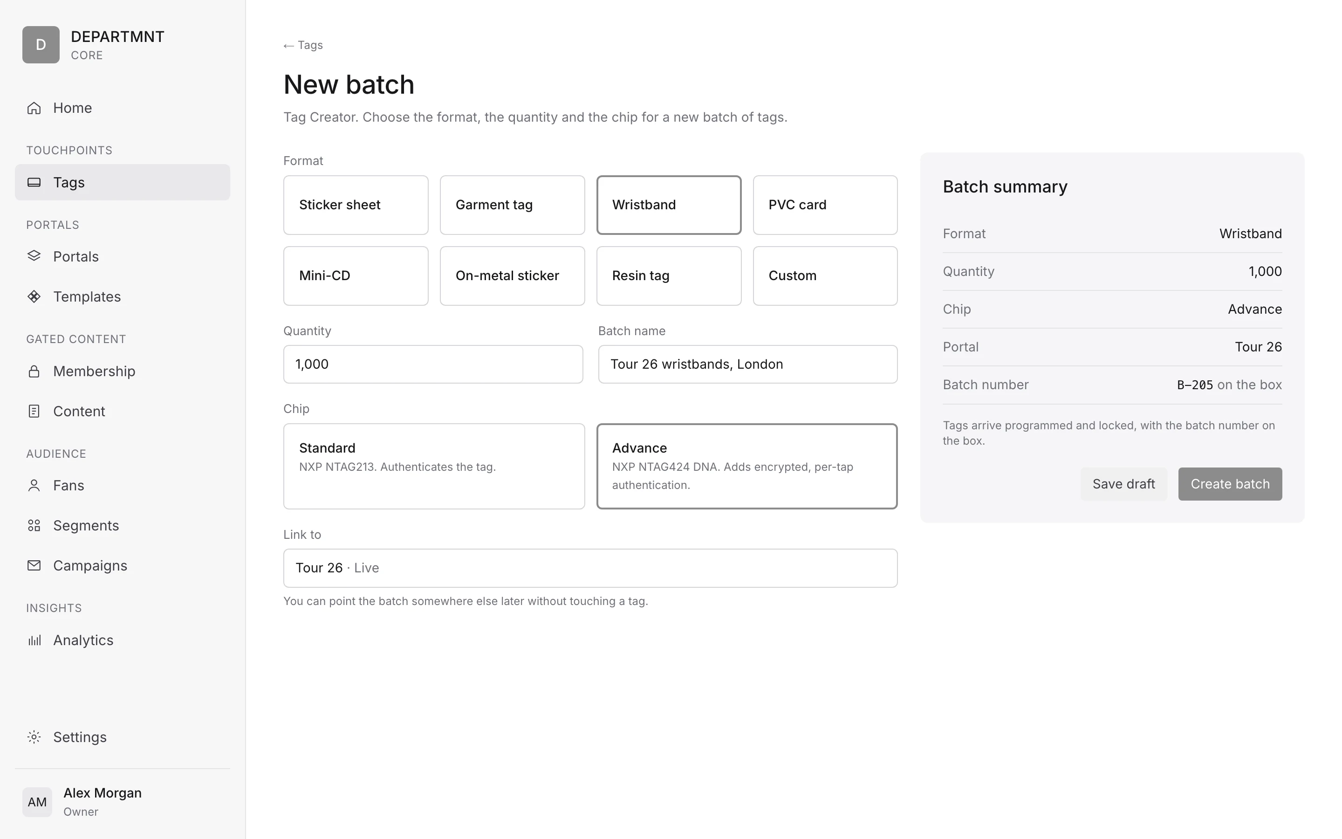Select the Advance NTAG424 DNA chip

click(747, 466)
